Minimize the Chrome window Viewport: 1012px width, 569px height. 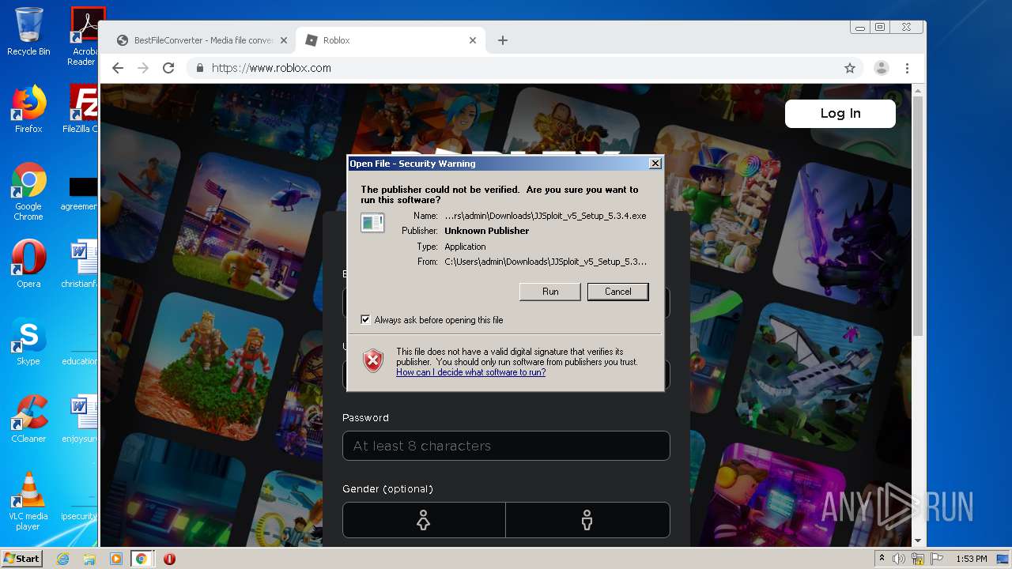(x=860, y=27)
